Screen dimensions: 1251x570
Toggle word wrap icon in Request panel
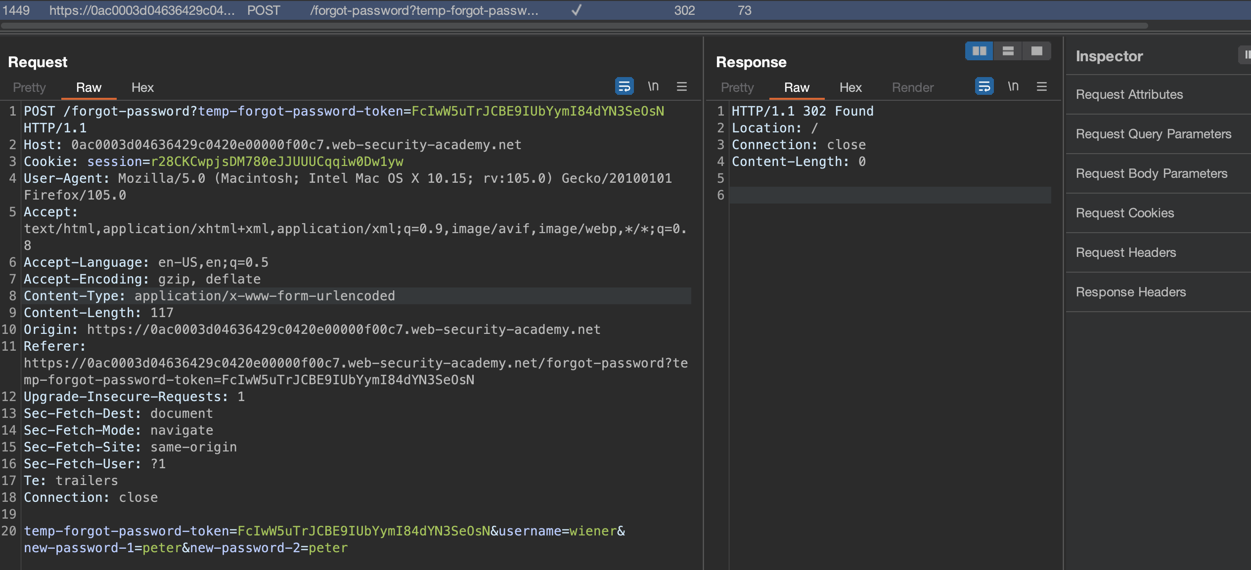click(624, 86)
